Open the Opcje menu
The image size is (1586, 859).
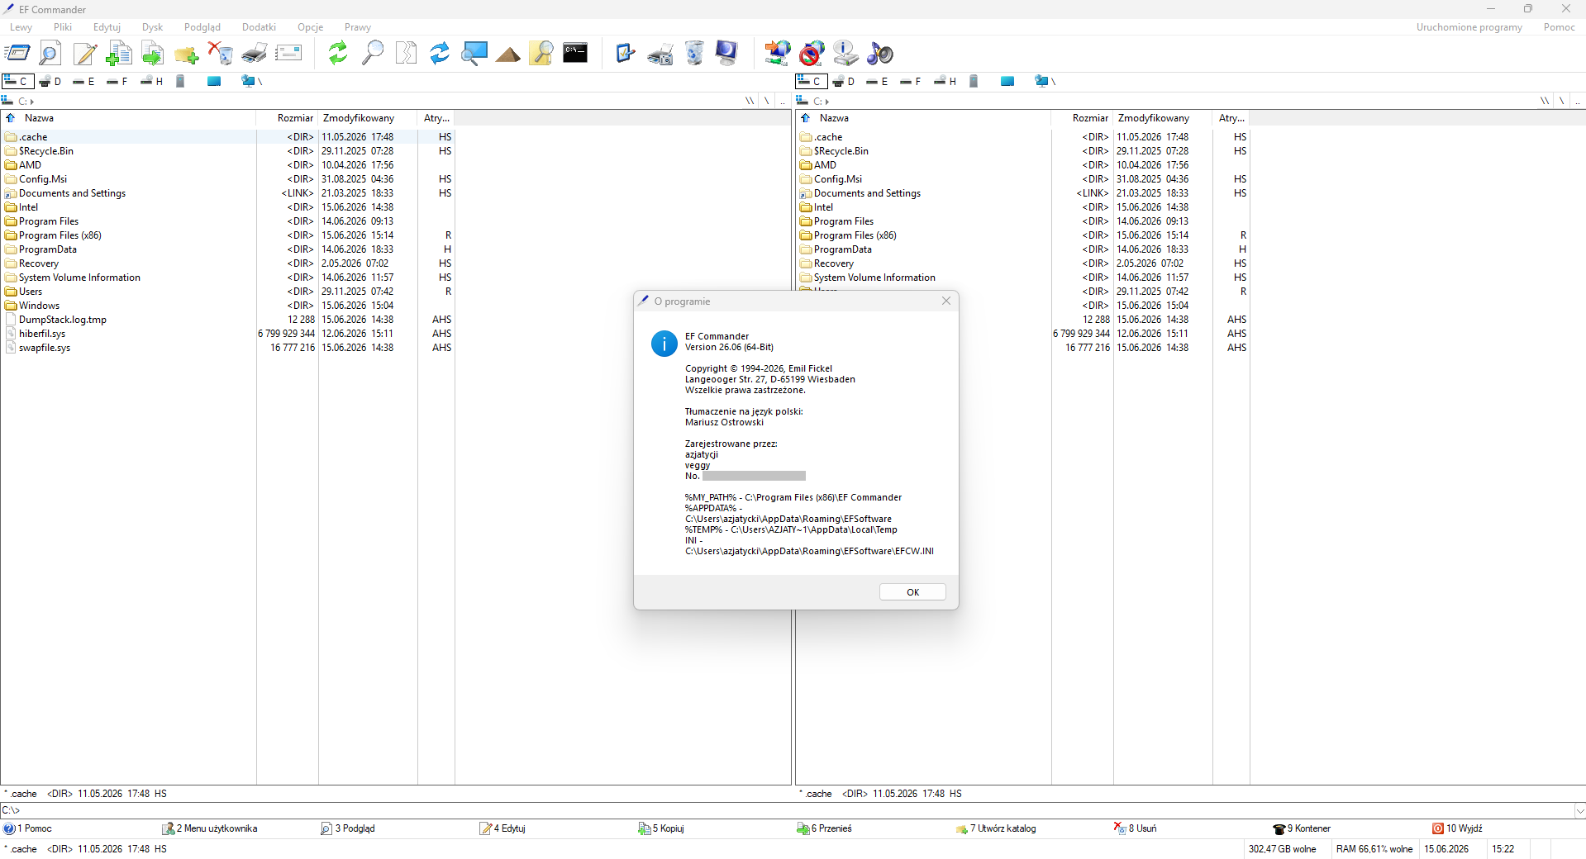[x=311, y=27]
